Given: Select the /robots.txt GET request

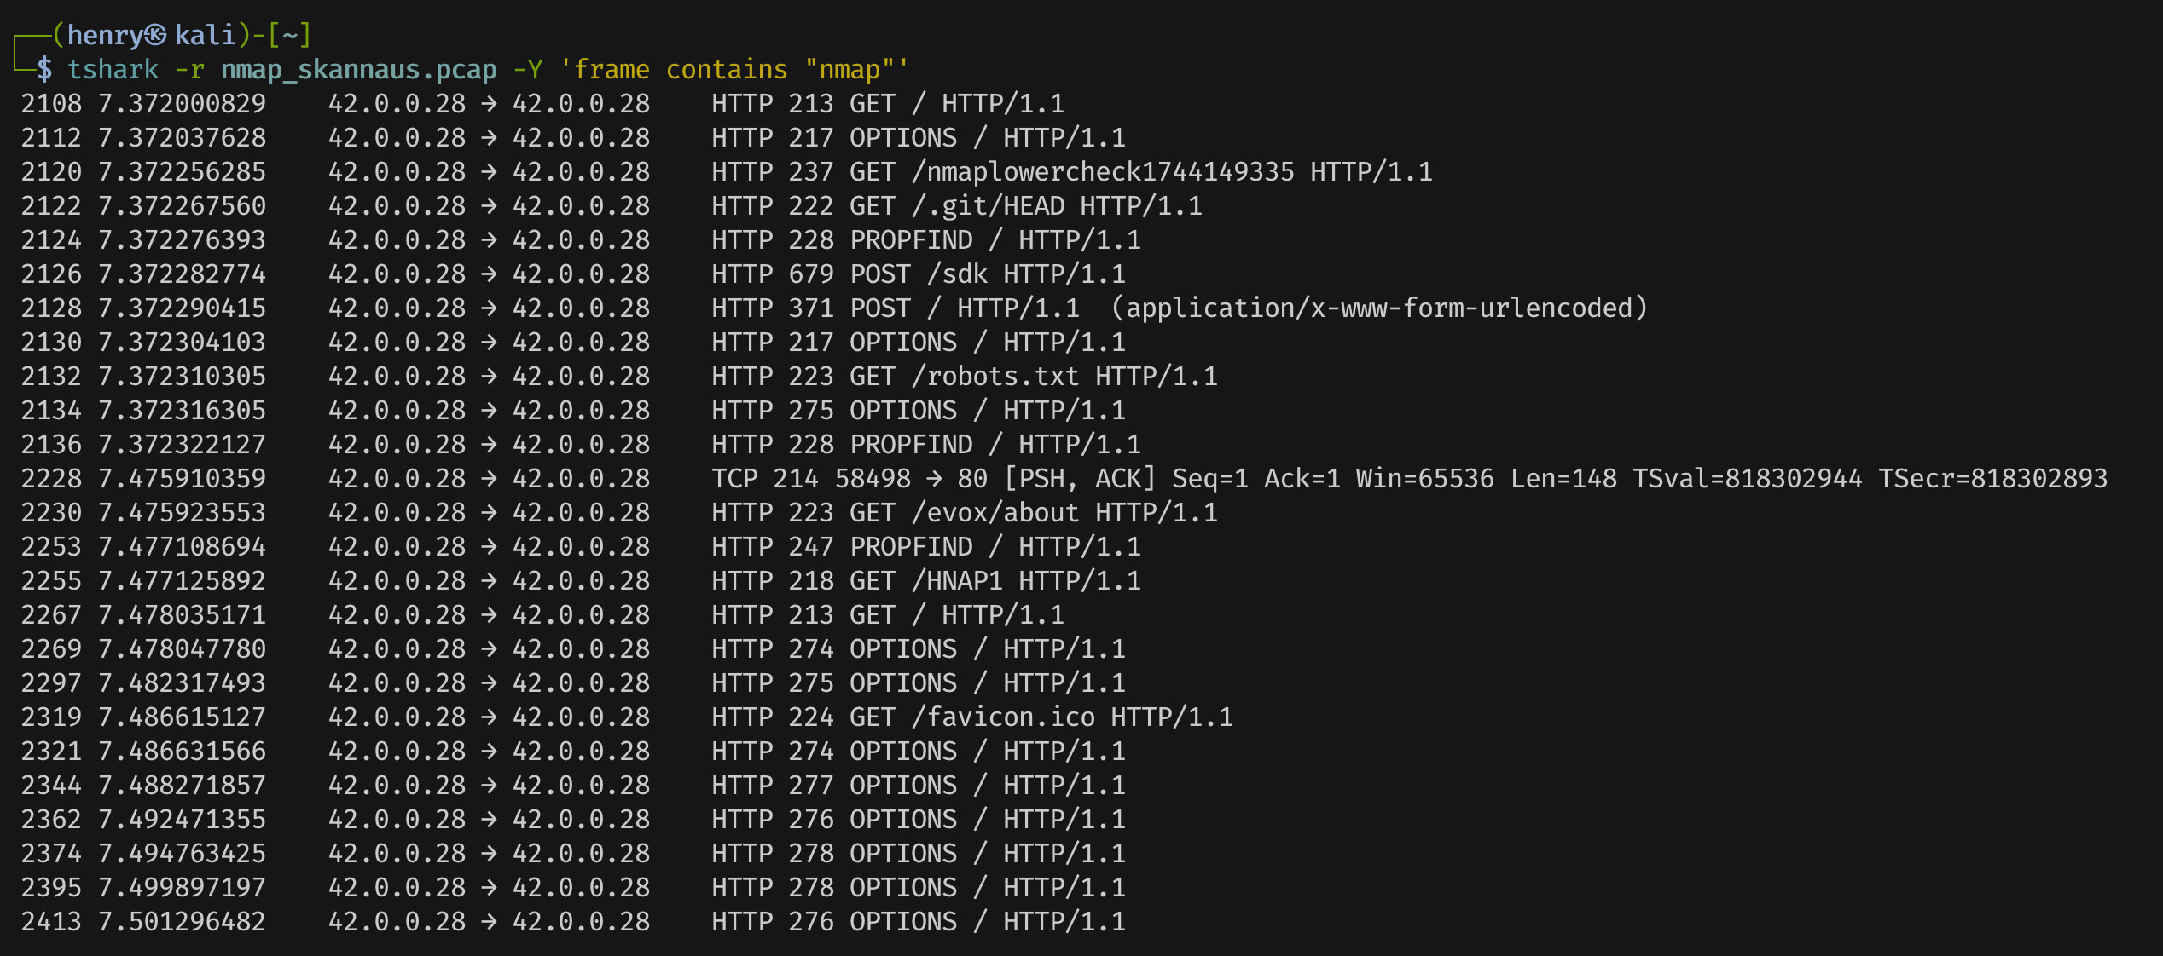Looking at the screenshot, I should [x=998, y=376].
